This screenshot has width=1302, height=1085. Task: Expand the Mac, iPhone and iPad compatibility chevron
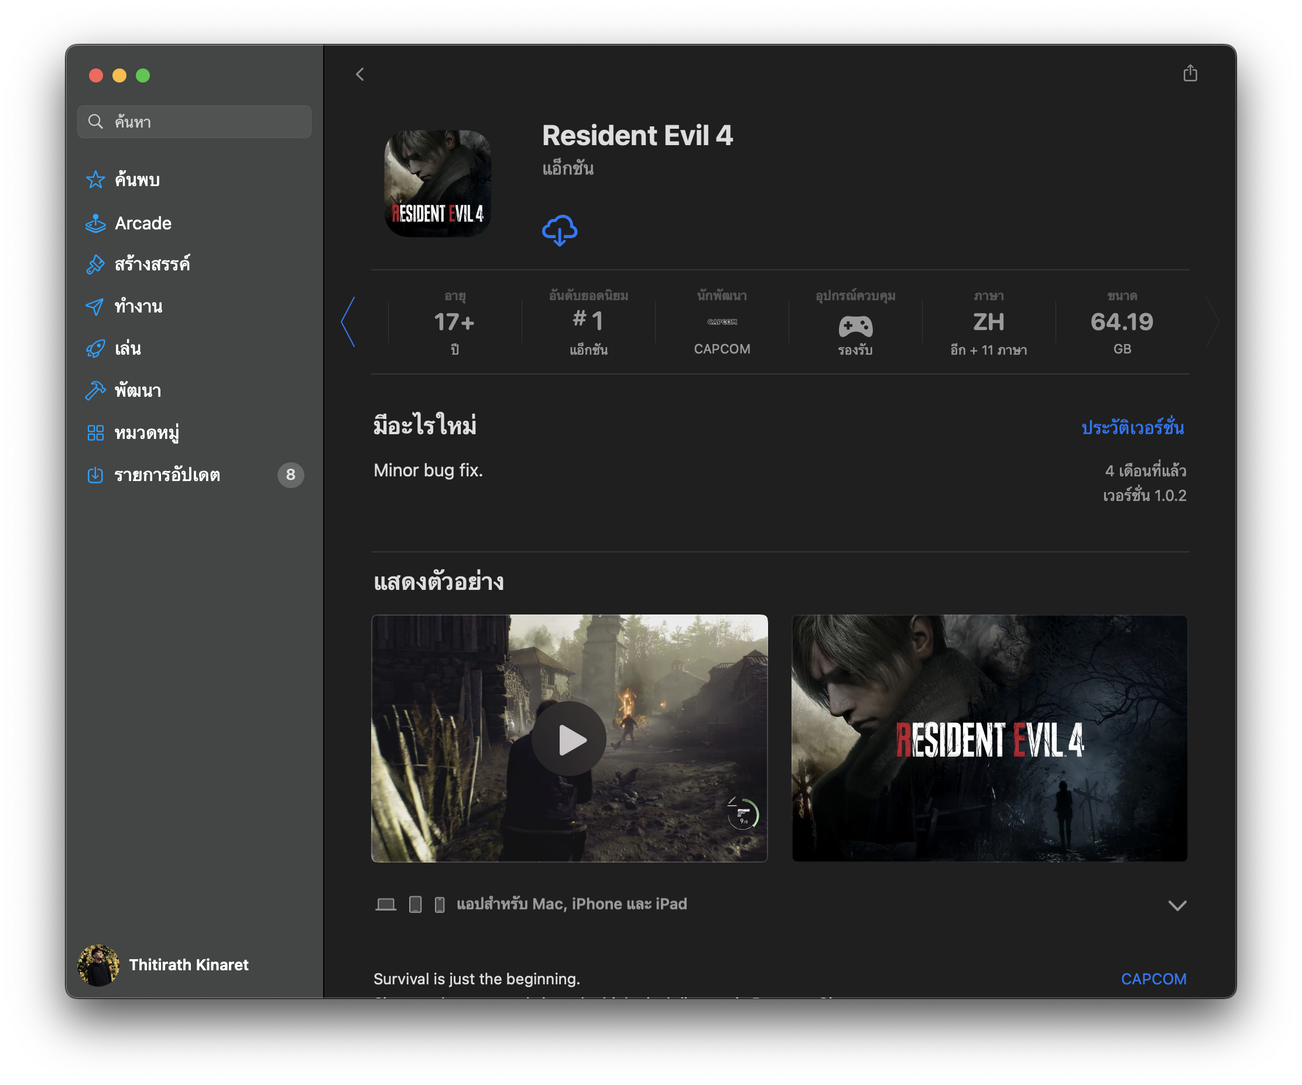coord(1176,905)
